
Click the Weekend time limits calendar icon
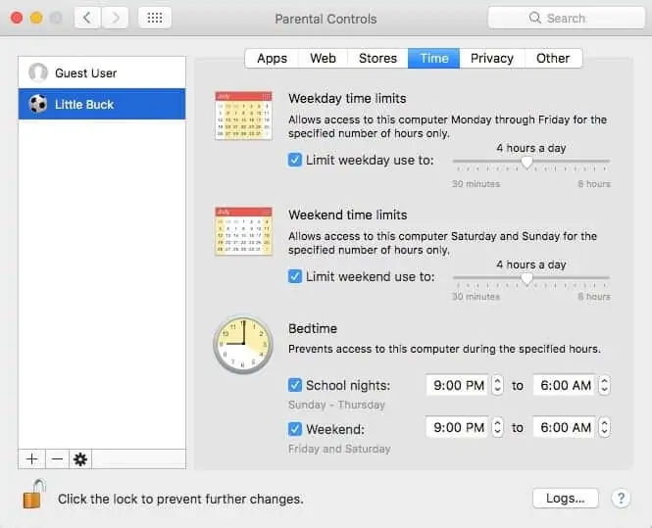point(243,231)
